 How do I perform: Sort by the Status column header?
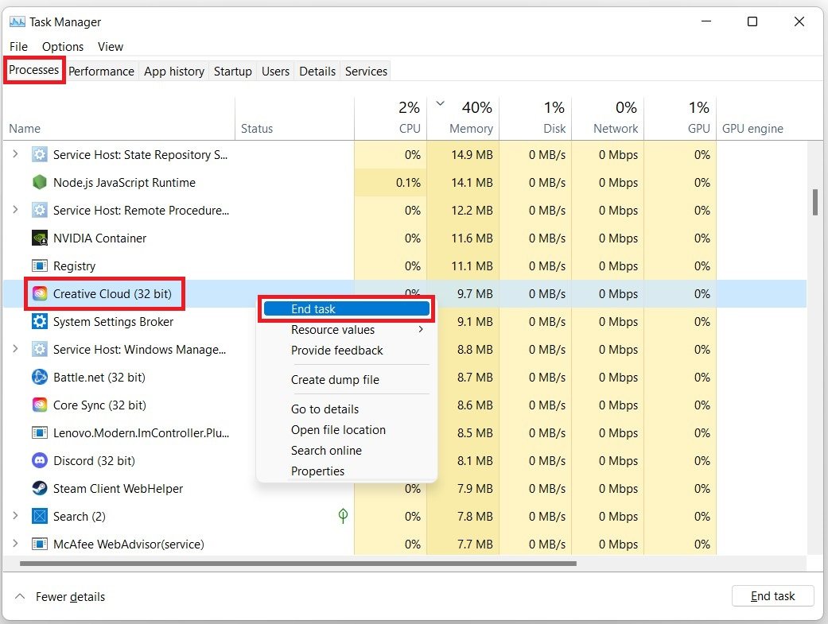coord(294,118)
